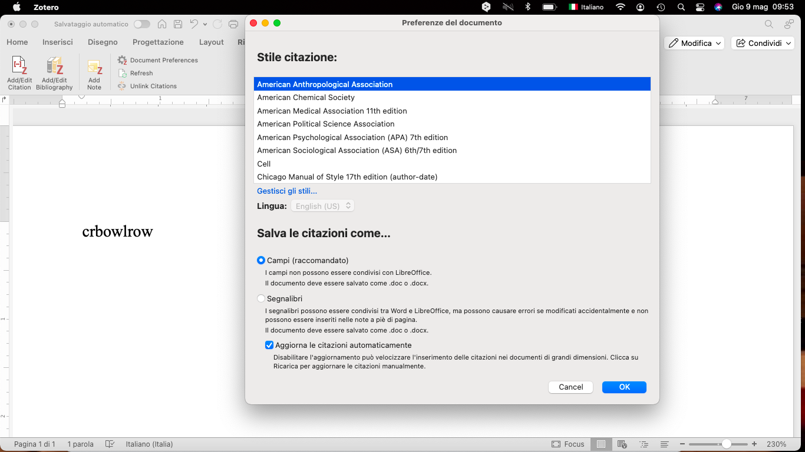The height and width of the screenshot is (452, 805).
Task: Open the Inserisci ribbon tab
Action: tap(58, 42)
